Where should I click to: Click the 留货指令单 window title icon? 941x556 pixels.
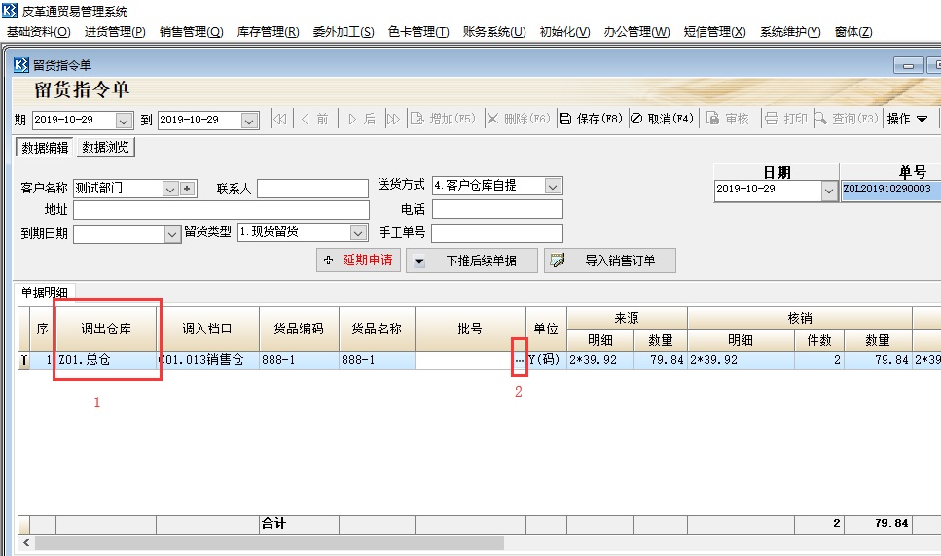(x=21, y=65)
